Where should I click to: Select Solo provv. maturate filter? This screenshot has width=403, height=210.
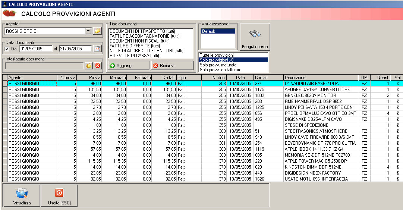point(233,65)
